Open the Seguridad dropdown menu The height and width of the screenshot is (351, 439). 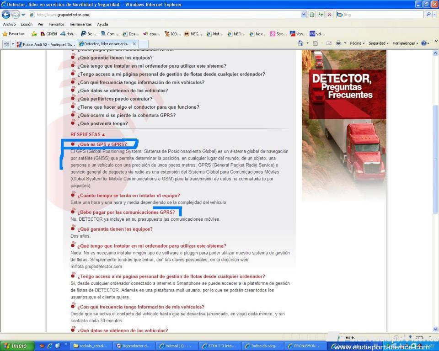[x=379, y=43]
